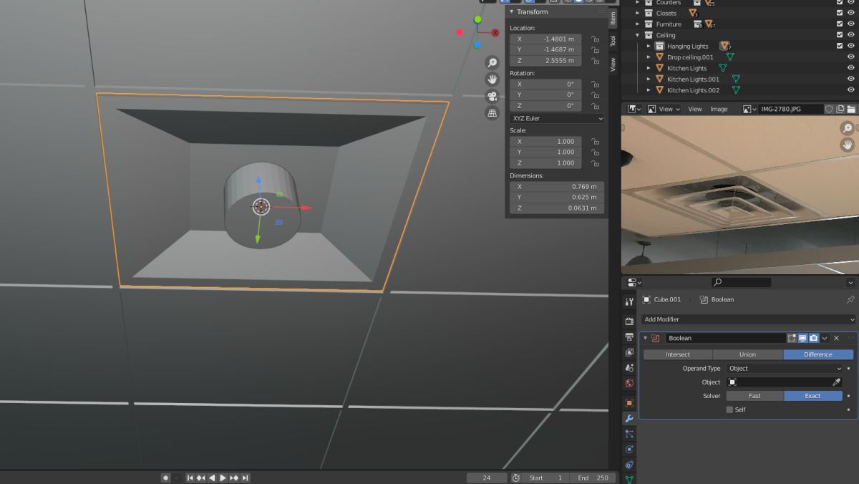This screenshot has height=484, width=859.
Task: Click the zoom view magnifier icon in 3D viewport
Action: coord(492,63)
